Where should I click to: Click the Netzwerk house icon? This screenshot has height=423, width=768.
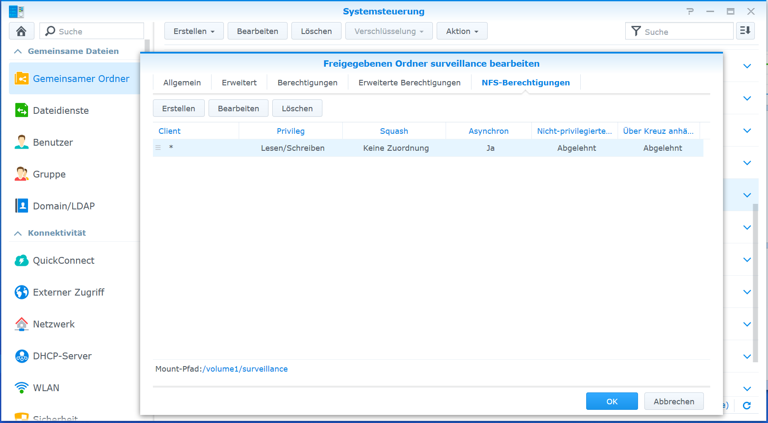[21, 324]
